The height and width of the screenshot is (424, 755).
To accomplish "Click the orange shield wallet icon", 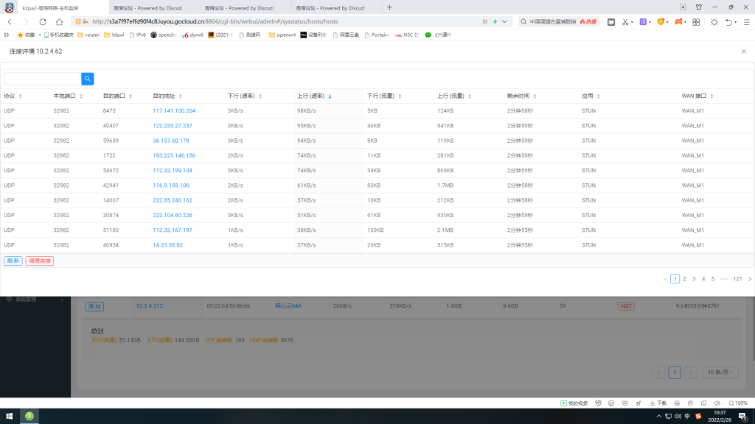I will [661, 22].
